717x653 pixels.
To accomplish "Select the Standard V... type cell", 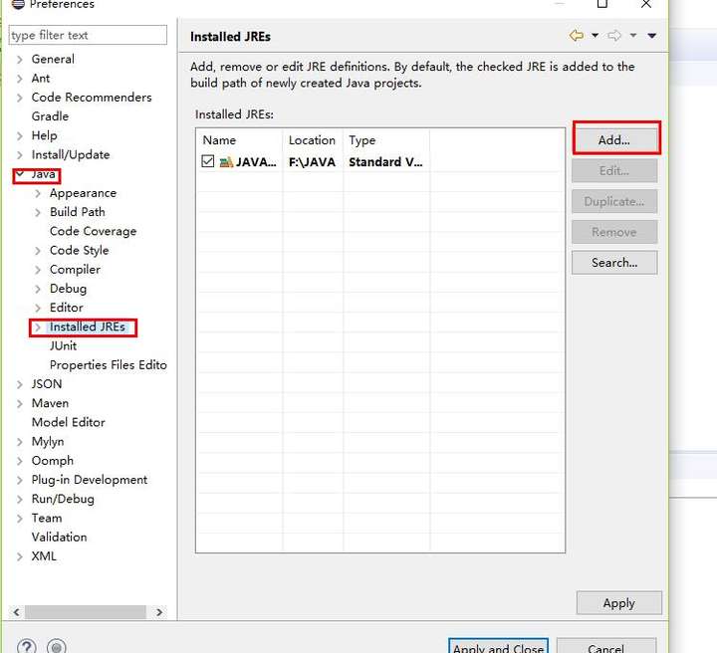I will click(385, 162).
